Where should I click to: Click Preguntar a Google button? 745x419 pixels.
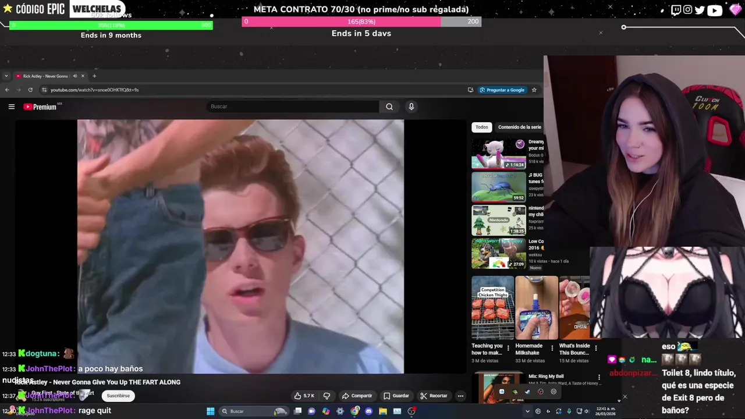point(502,90)
